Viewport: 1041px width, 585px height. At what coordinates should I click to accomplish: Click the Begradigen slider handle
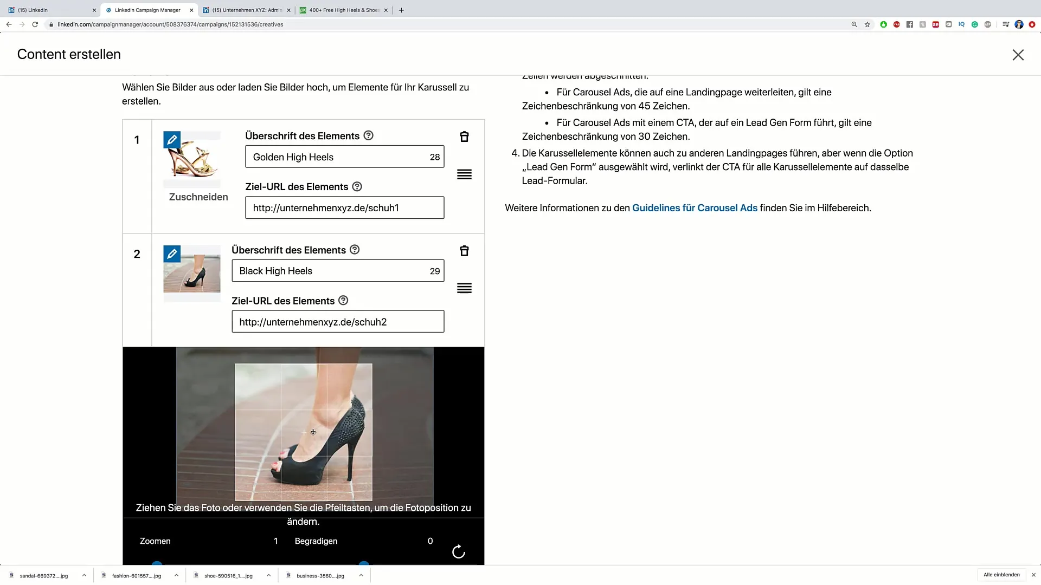coord(364,563)
